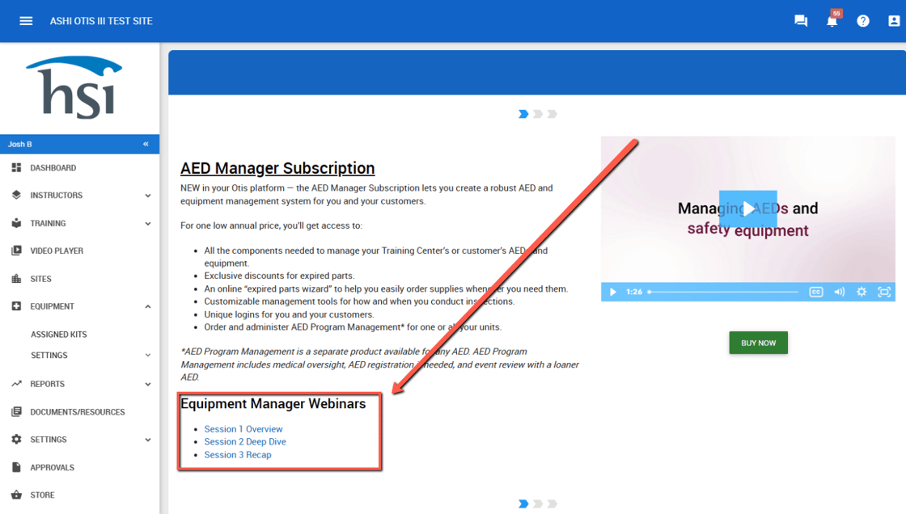The width and height of the screenshot is (906, 514).
Task: Toggle closed captions on video
Action: 816,292
